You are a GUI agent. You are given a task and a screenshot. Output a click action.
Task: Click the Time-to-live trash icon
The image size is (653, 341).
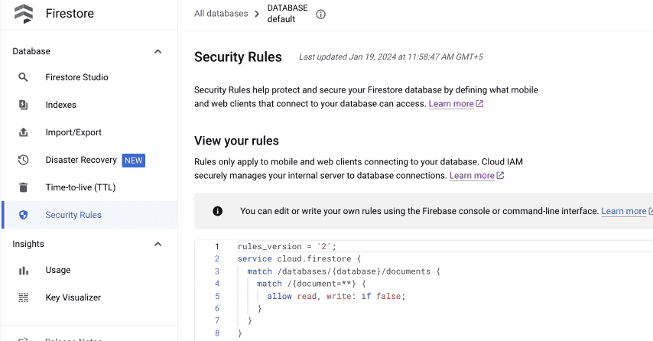24,187
